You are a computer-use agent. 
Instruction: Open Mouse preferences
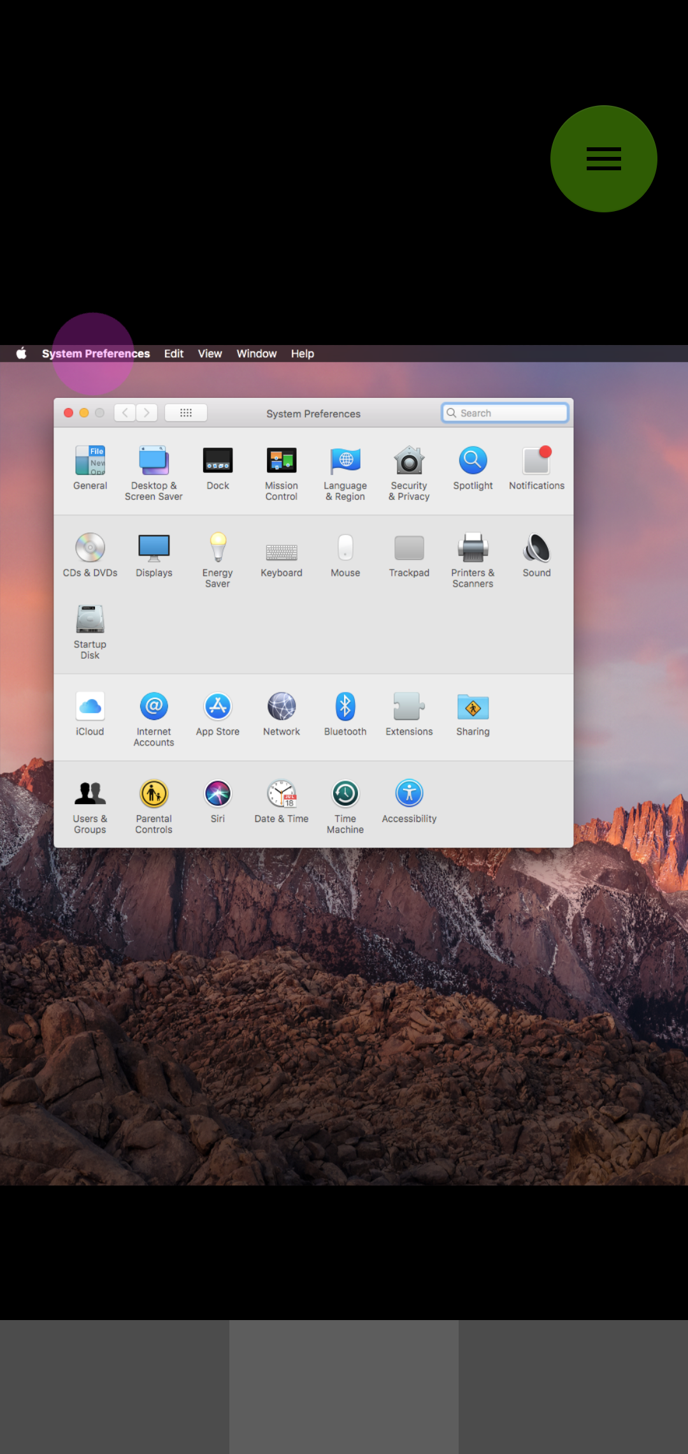click(345, 555)
